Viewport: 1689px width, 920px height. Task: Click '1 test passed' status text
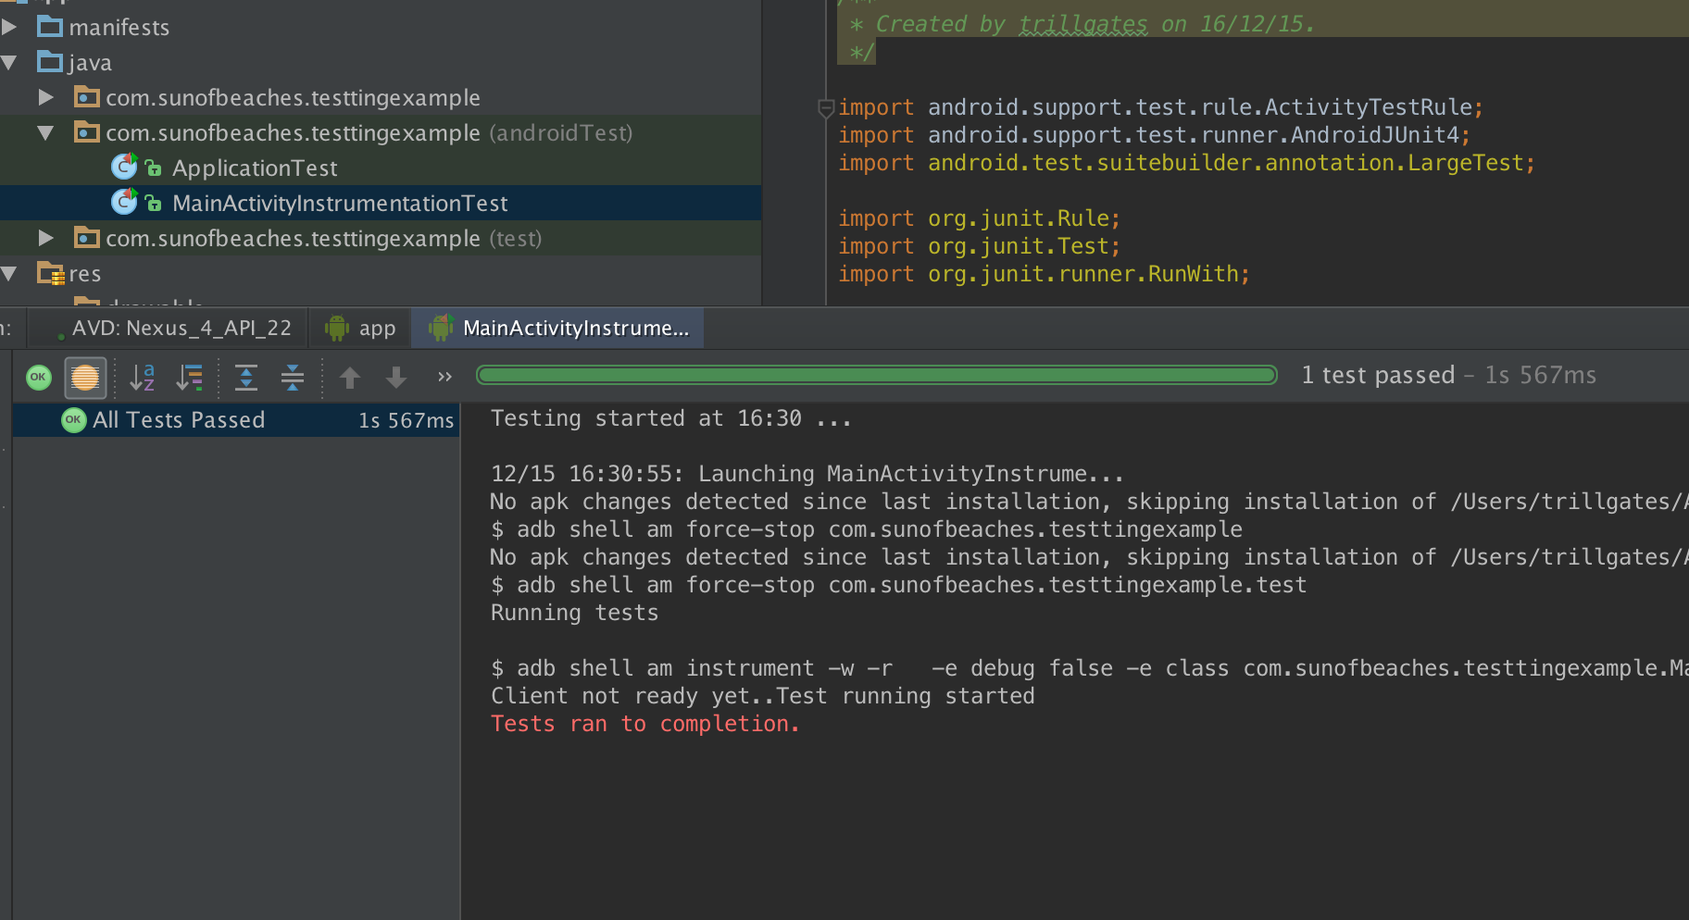1378,375
